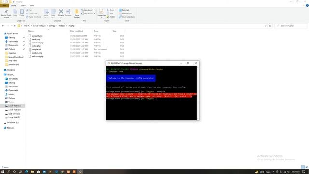The image size is (309, 174).
Task: Switch to View ribbon tab
Action: [x=32, y=5]
